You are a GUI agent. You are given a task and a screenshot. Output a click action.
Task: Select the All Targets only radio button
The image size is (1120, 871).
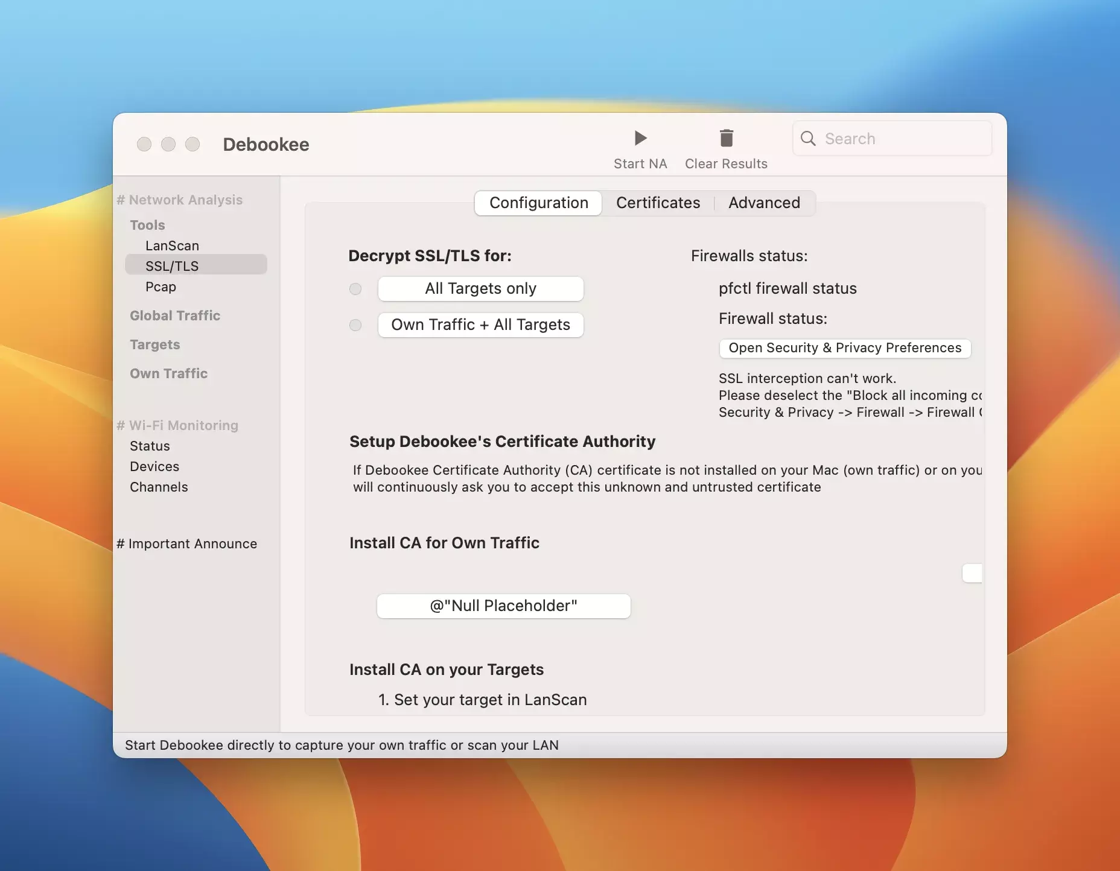click(x=355, y=289)
